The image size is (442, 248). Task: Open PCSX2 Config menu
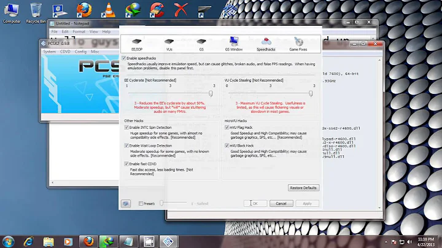pos(80,52)
